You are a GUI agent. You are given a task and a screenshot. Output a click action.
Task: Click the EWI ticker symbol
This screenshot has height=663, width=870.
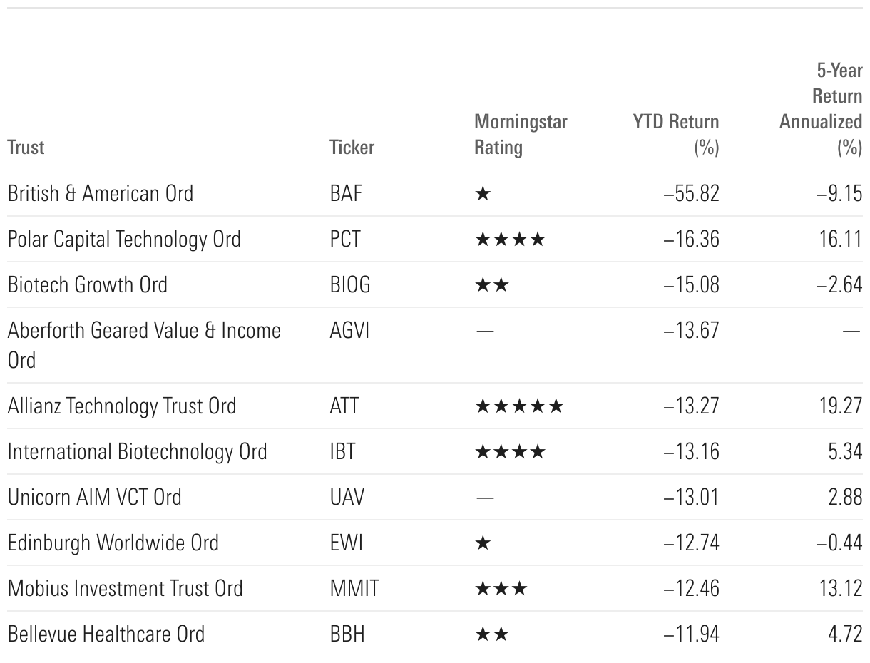click(346, 543)
